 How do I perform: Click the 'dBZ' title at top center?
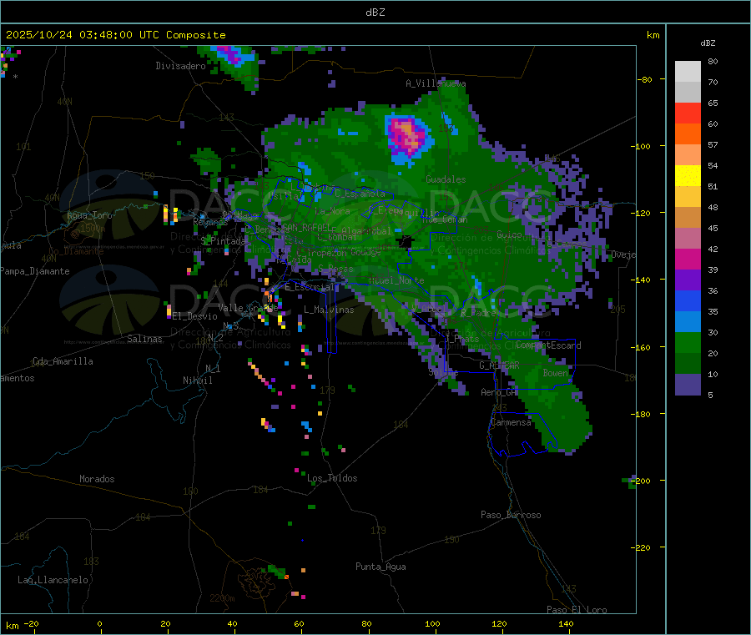[375, 13]
